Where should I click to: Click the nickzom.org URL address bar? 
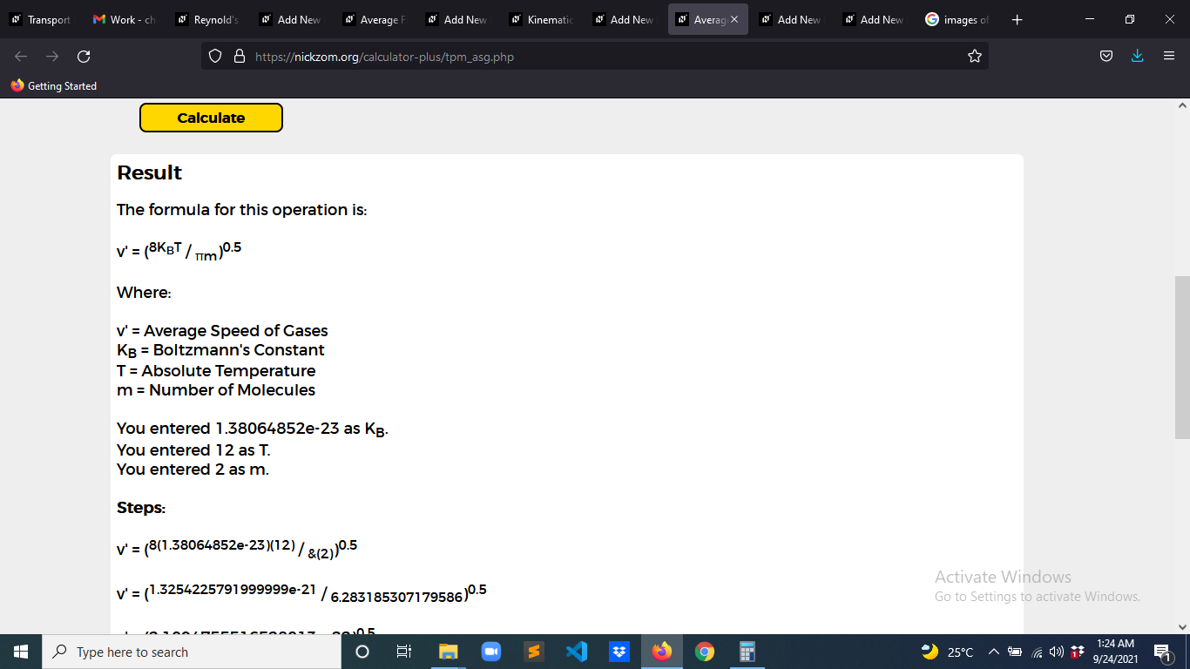[x=595, y=57]
